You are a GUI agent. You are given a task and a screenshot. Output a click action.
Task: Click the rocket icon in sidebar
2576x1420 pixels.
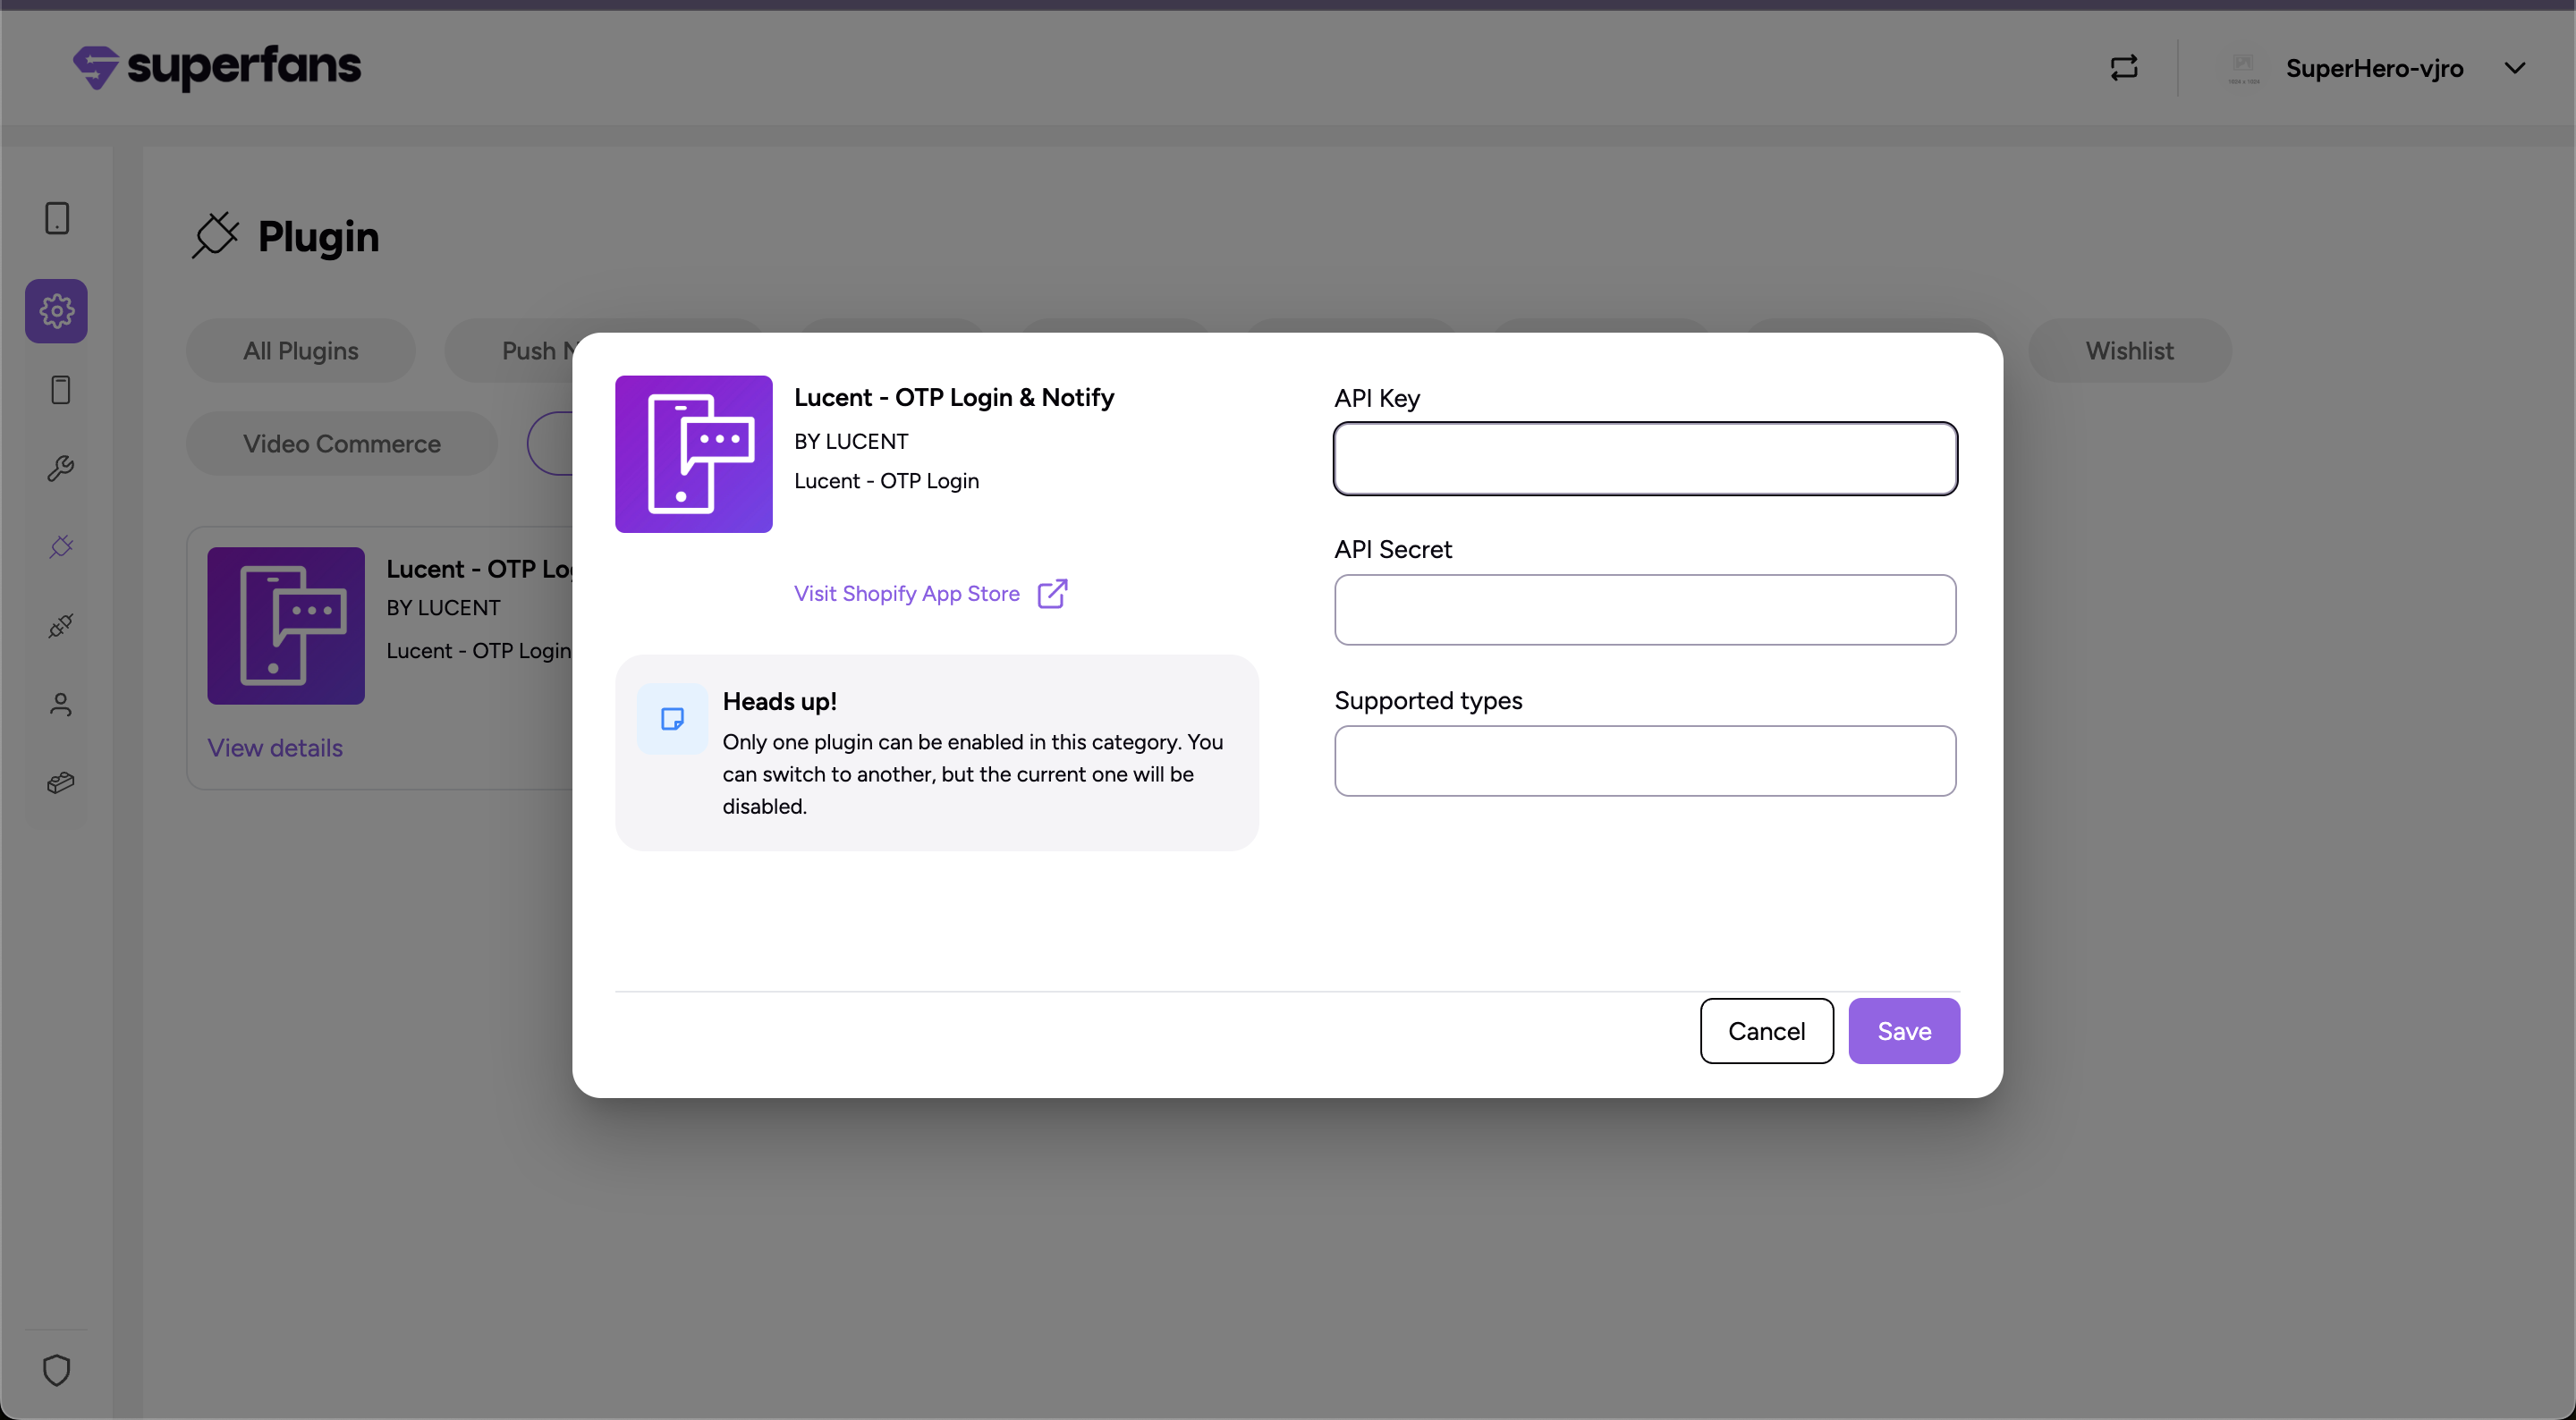click(x=60, y=626)
